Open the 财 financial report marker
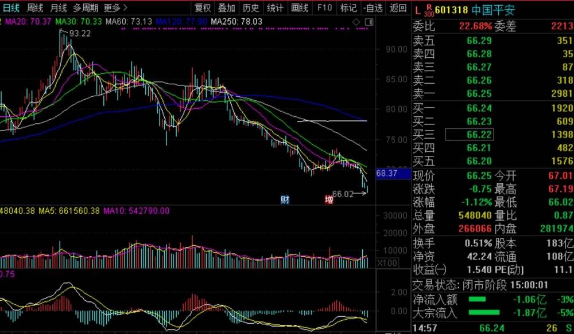 pyautogui.click(x=285, y=199)
